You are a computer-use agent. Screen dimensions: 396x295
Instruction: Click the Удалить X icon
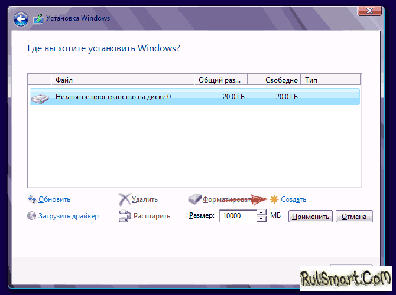coord(125,199)
